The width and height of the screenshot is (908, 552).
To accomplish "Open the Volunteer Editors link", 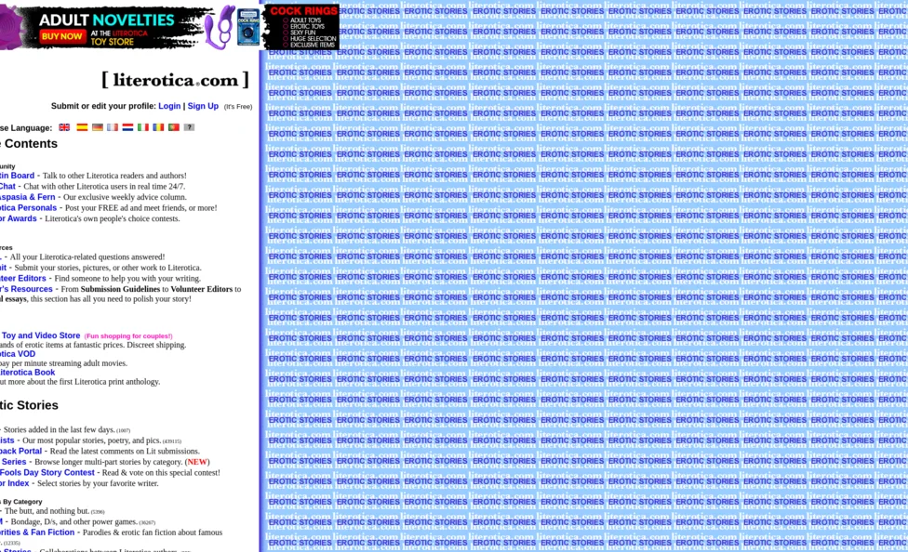I will point(22,278).
